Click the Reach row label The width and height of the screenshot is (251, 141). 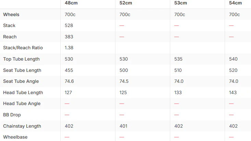(x=10, y=37)
